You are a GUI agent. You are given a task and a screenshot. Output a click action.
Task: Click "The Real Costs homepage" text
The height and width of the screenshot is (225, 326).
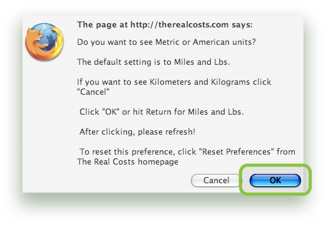pyautogui.click(x=128, y=161)
